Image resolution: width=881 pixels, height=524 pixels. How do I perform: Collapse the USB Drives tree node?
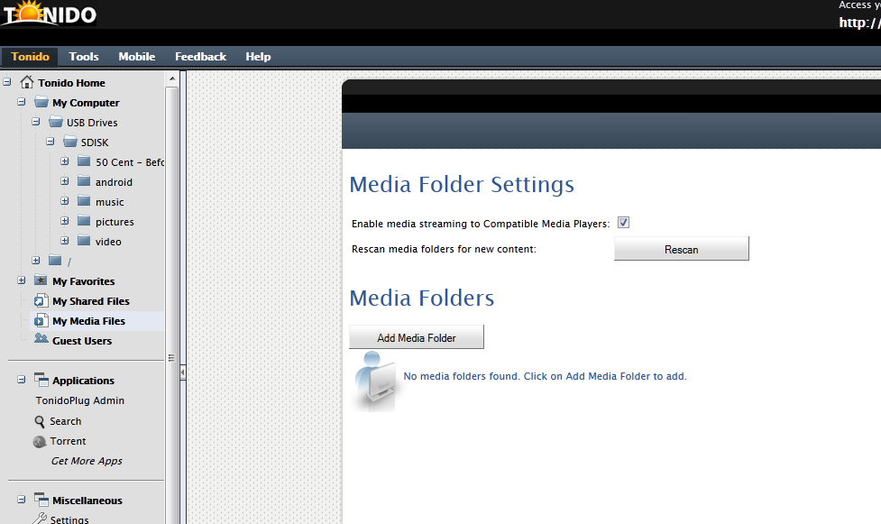point(36,122)
